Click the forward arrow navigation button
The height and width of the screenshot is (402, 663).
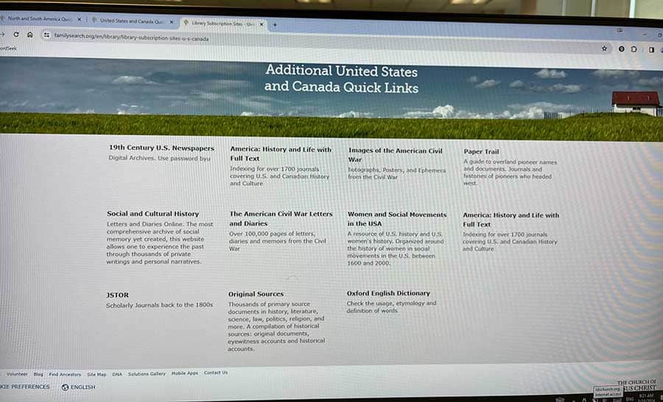(2, 34)
